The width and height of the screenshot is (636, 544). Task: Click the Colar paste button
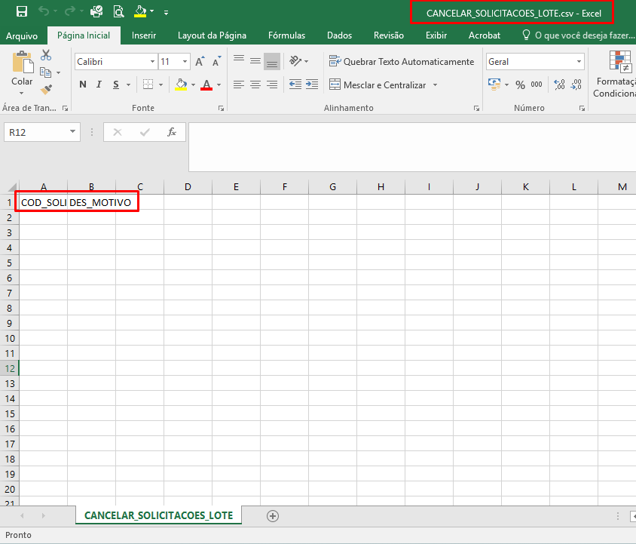(22, 69)
